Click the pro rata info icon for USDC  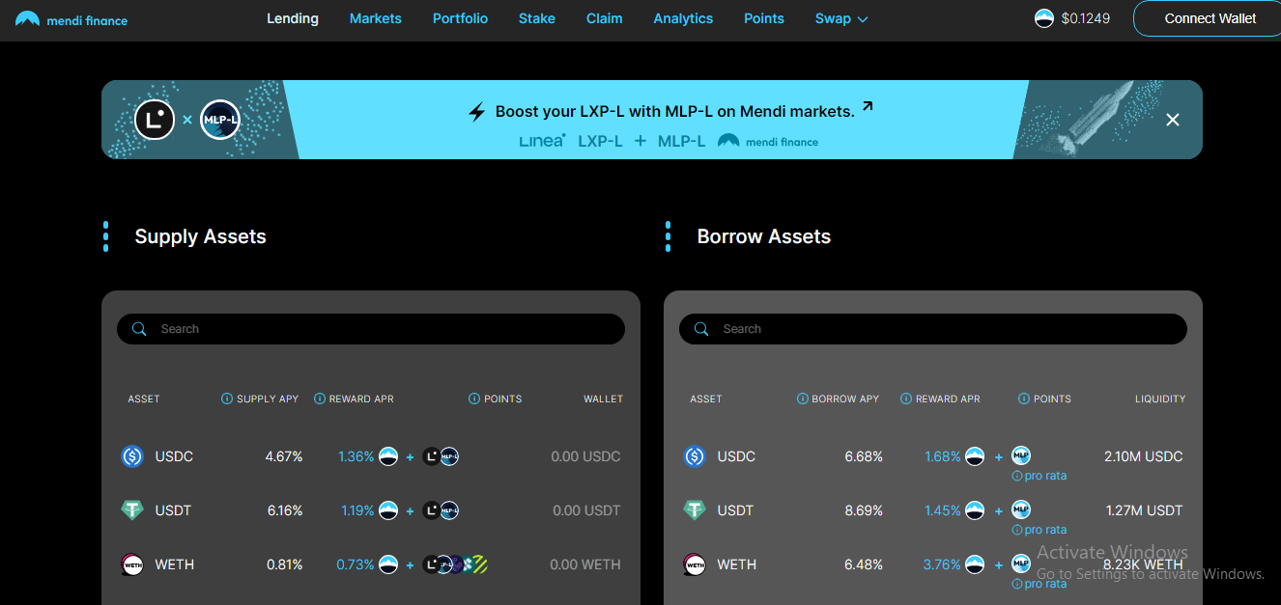pyautogui.click(x=1017, y=476)
